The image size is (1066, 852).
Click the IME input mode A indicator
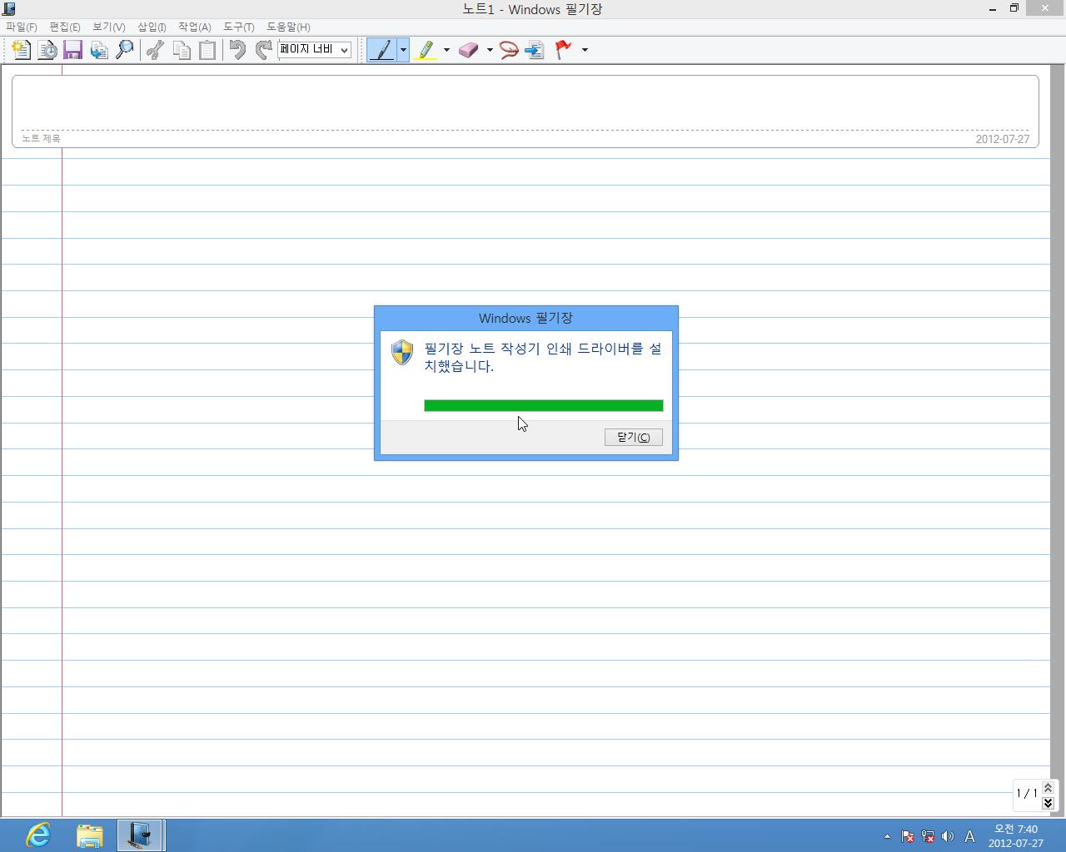[969, 836]
